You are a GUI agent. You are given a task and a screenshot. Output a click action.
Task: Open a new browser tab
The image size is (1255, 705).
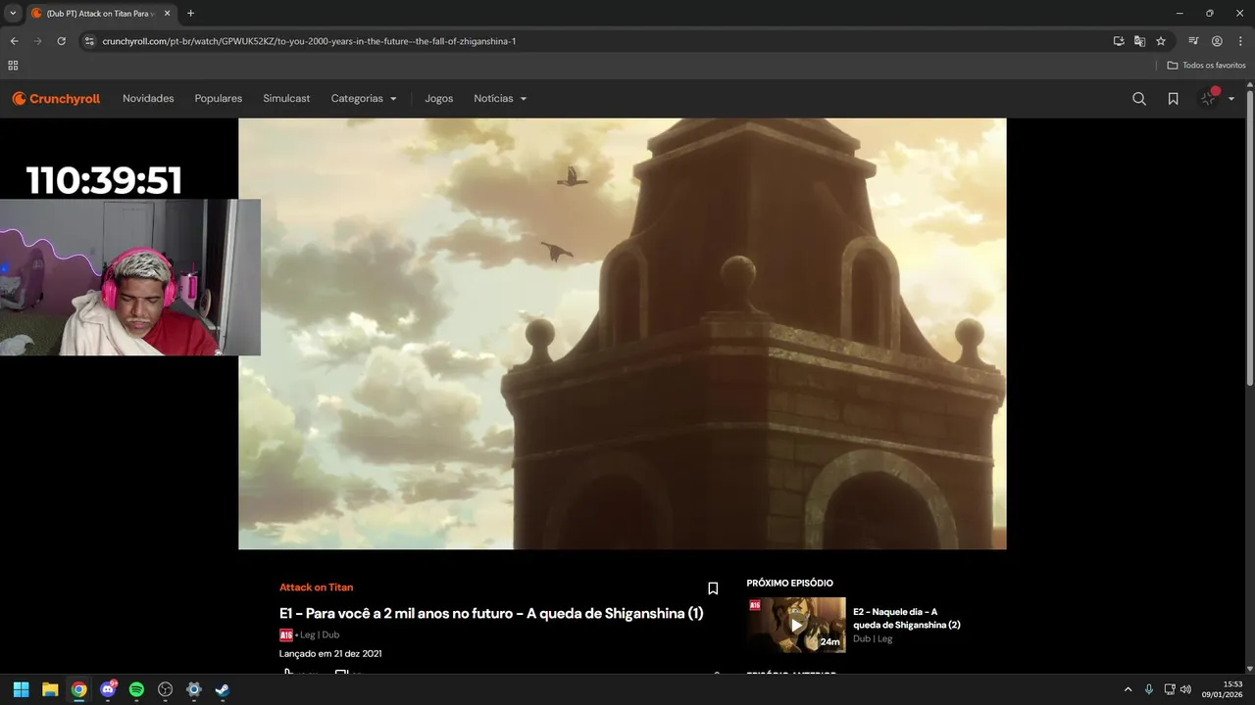(x=190, y=13)
